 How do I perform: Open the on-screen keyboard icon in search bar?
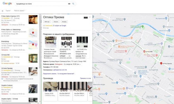pos(69,4)
